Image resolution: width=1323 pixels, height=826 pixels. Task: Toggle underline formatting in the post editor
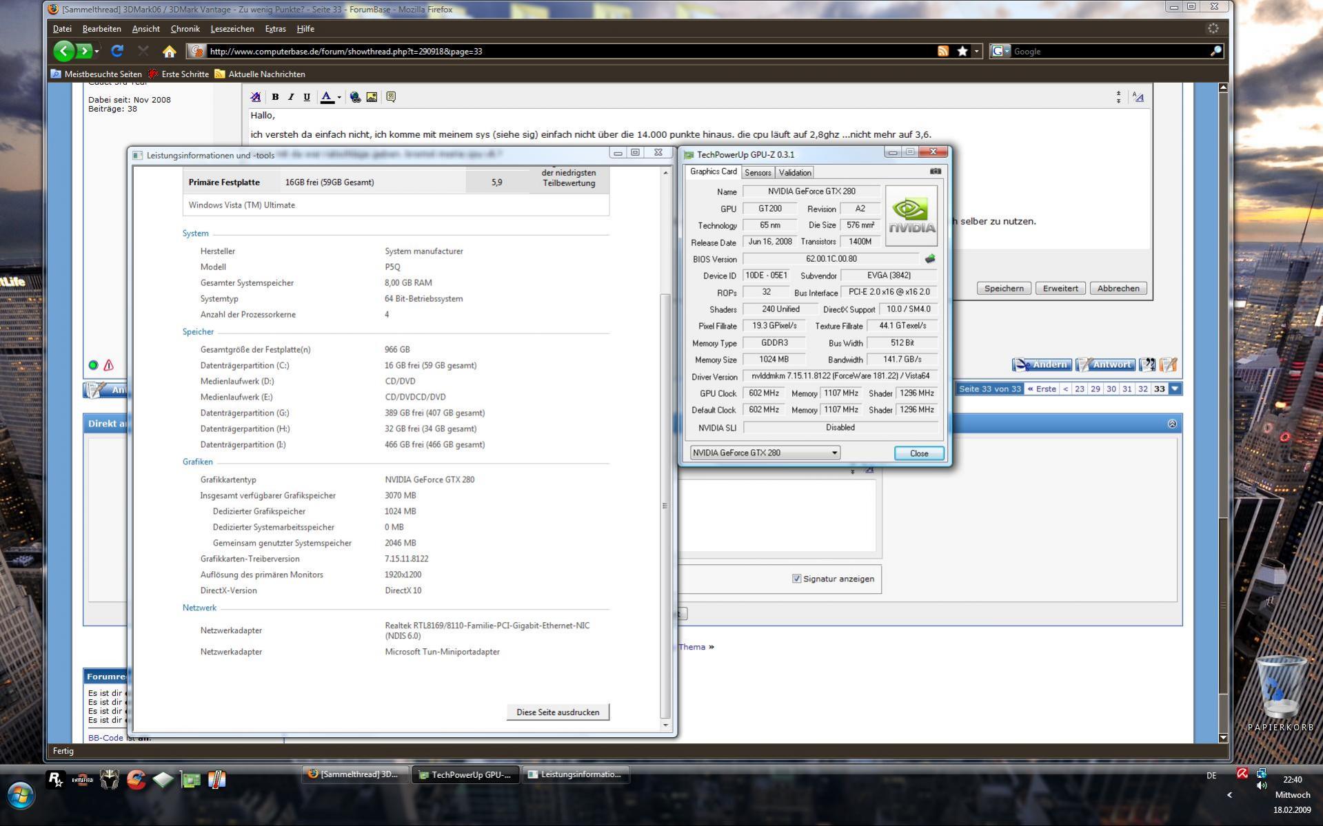[x=307, y=97]
